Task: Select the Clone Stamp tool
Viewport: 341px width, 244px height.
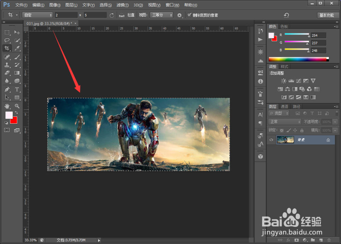Action: click(7, 65)
